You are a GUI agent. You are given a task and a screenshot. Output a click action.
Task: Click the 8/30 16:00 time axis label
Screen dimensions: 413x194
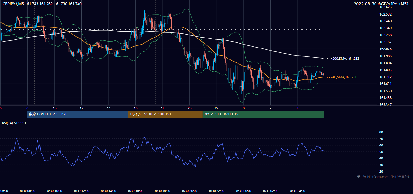coord(135,191)
